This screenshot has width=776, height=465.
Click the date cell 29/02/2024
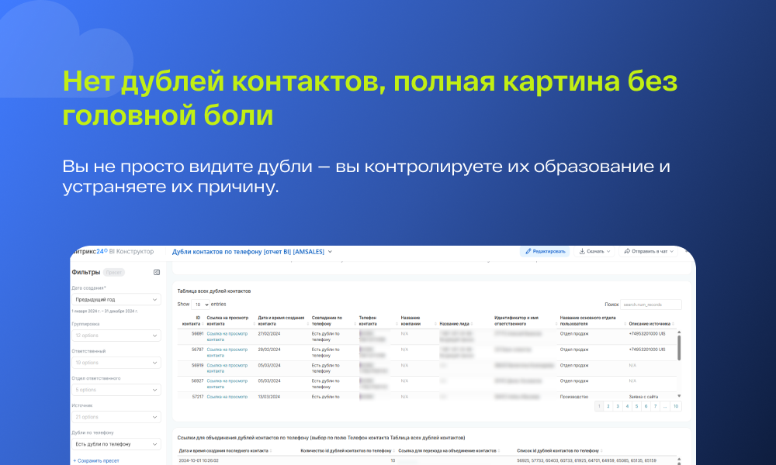[269, 350]
